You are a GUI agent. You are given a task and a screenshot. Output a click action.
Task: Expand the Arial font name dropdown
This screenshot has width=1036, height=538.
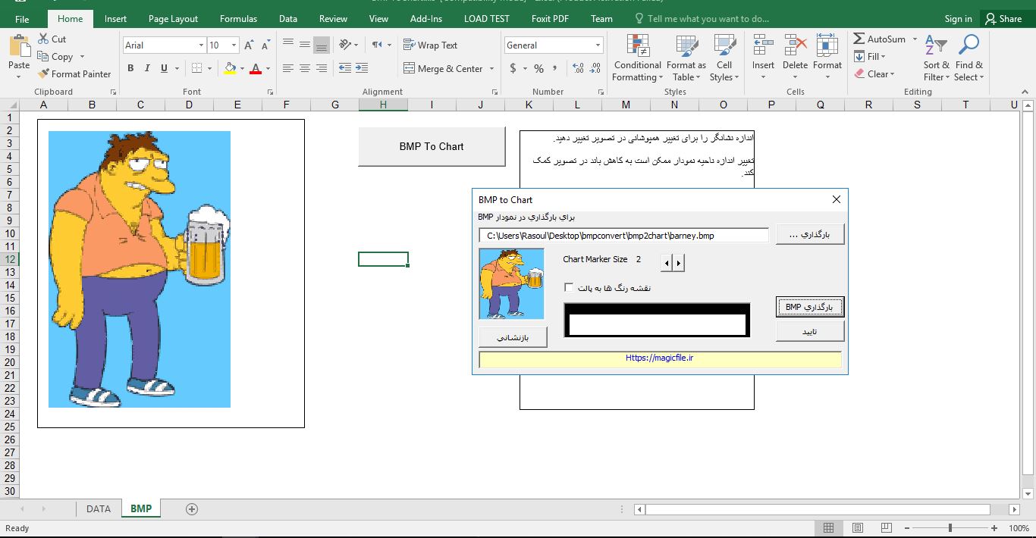tap(201, 45)
